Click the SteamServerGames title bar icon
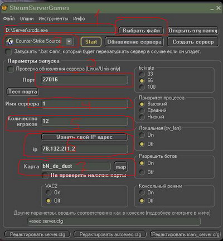Screen dimensions: 223x241 coord(4,8)
